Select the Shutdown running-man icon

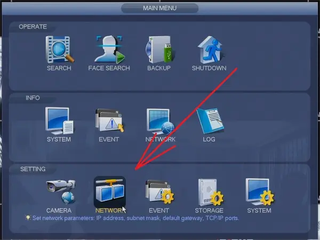[x=210, y=50]
